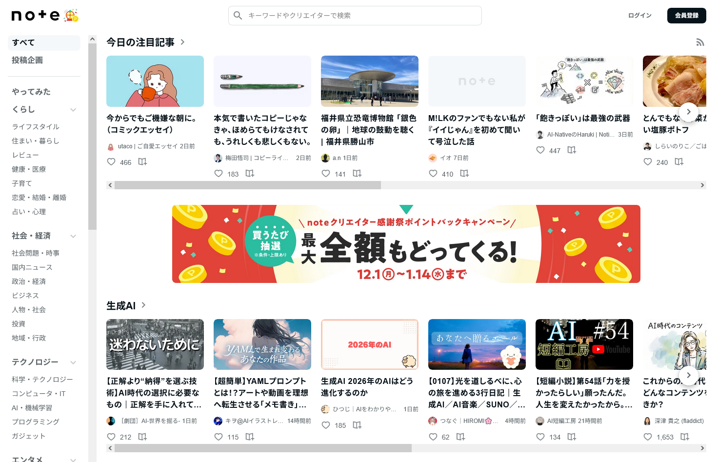Select the すべて tab in sidebar
Viewport: 718px width, 462px height.
tap(44, 43)
